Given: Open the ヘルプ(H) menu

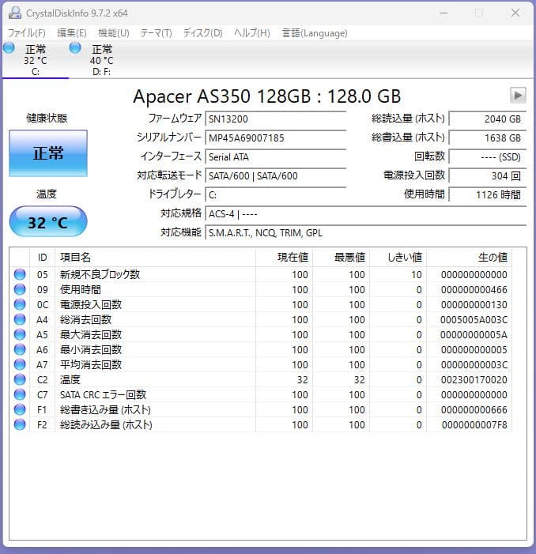Looking at the screenshot, I should pos(251,33).
